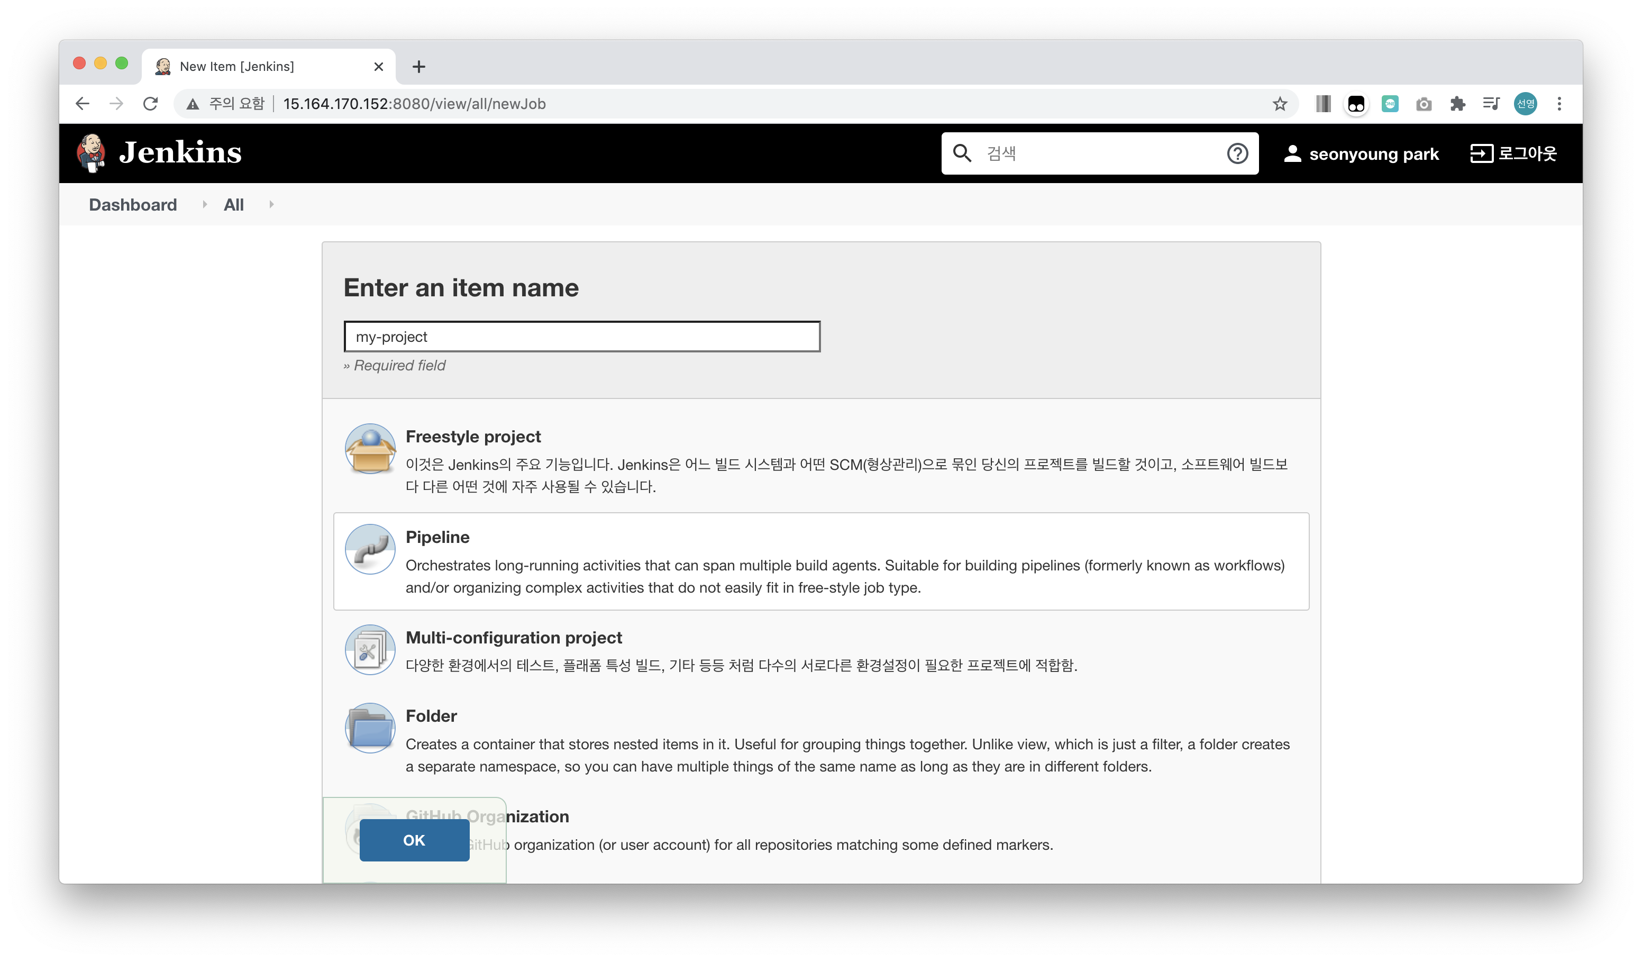Open the browser extensions puzzle icon

(1457, 104)
